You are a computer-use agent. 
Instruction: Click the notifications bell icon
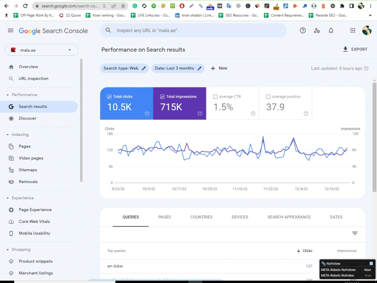coord(331,31)
